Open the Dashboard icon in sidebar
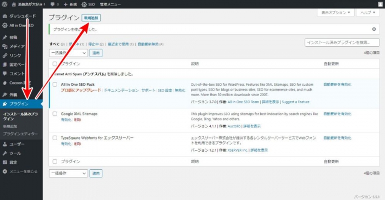 (4, 16)
